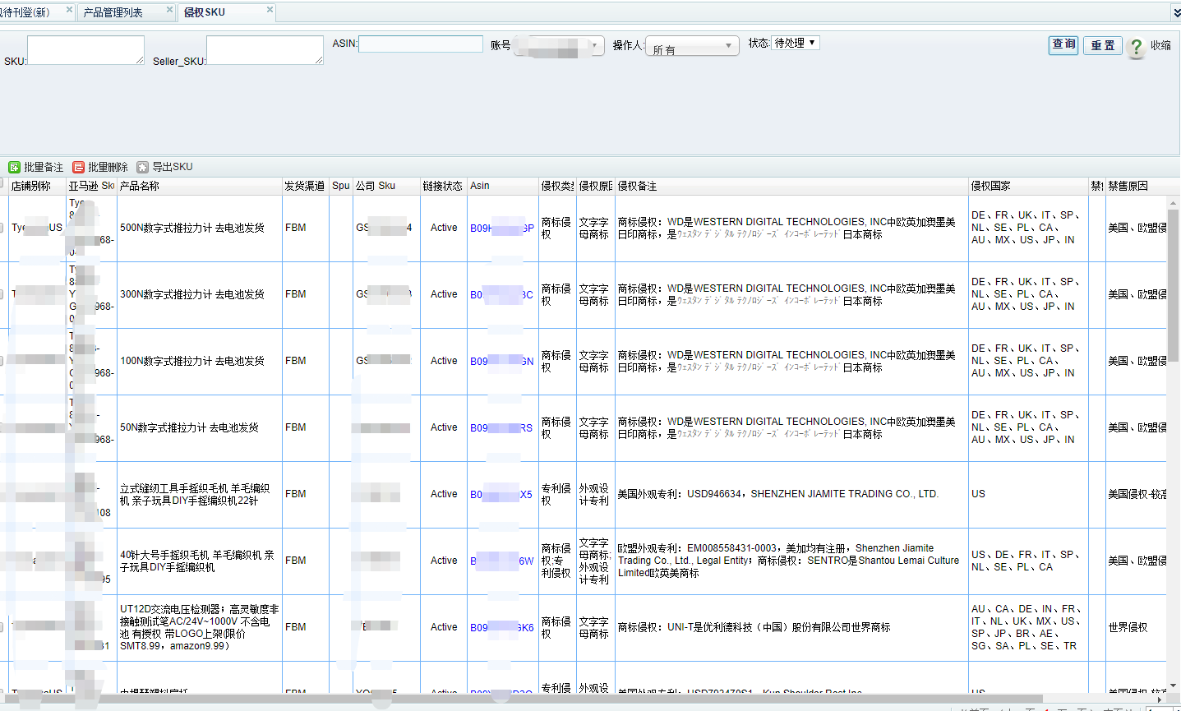Viewport: 1181px width, 711px height.
Task: Click the 侵权国家 column header
Action: pos(1028,186)
